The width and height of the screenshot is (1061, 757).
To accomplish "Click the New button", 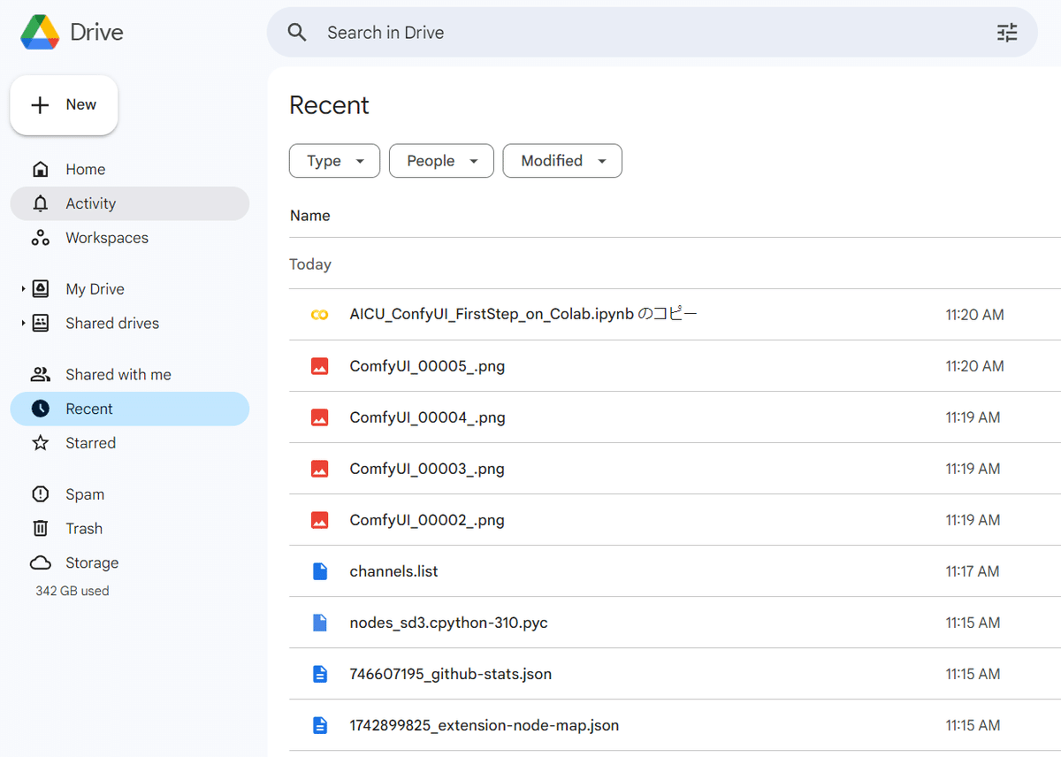I will (x=64, y=105).
